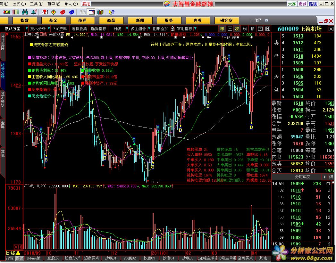The image size is (336, 263).
Task: Click the 委托 order button
Action: [86, 4]
